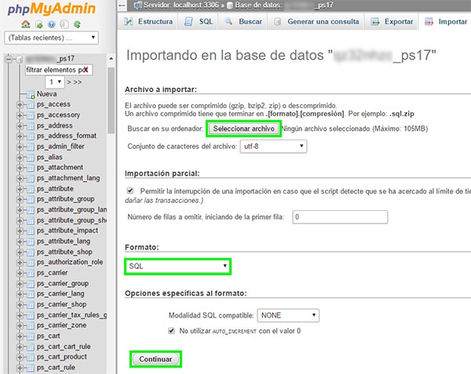Open the Modalidad SQL compatible NONE dropdown

[x=288, y=315]
